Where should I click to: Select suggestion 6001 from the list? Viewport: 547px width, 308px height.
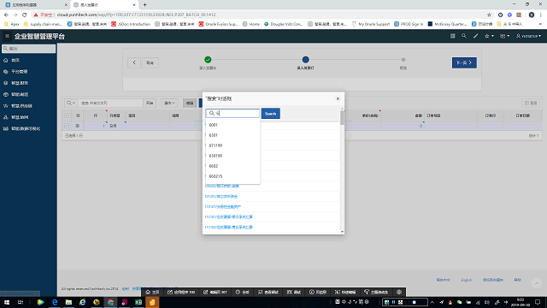(232, 125)
